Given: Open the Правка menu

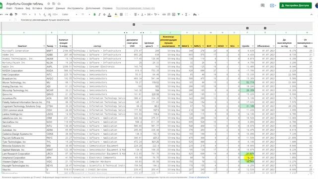Looking at the screenshot, I should (19, 8).
